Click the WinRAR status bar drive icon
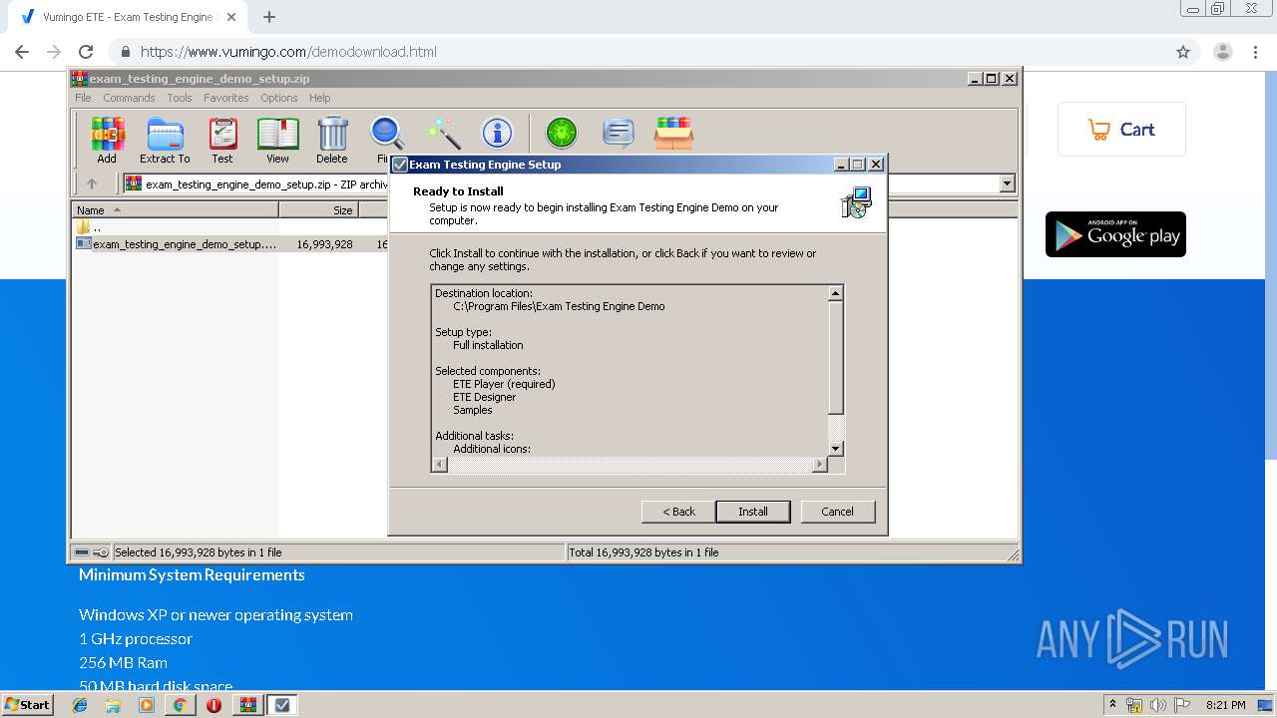Image resolution: width=1277 pixels, height=718 pixels. 82,552
